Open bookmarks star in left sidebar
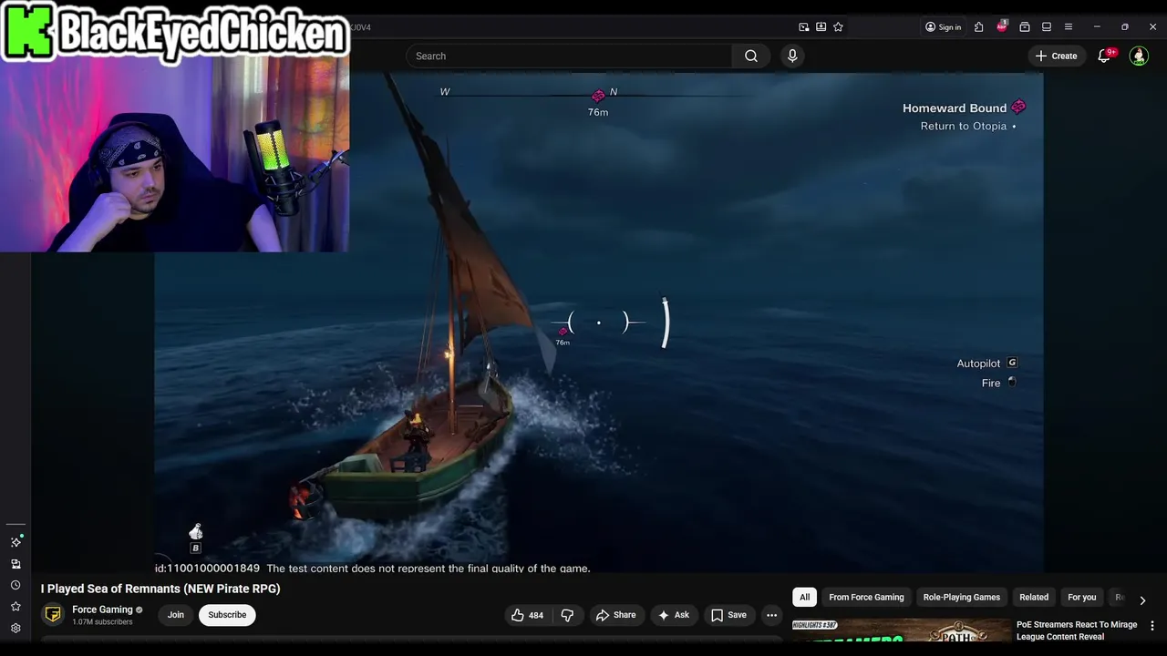Image resolution: width=1167 pixels, height=656 pixels. 15,606
